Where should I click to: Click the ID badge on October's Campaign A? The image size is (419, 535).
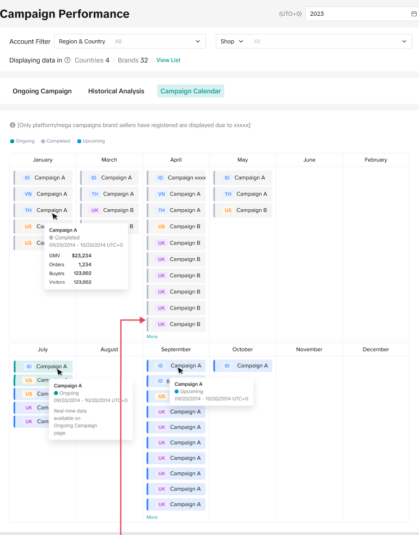pyautogui.click(x=227, y=366)
